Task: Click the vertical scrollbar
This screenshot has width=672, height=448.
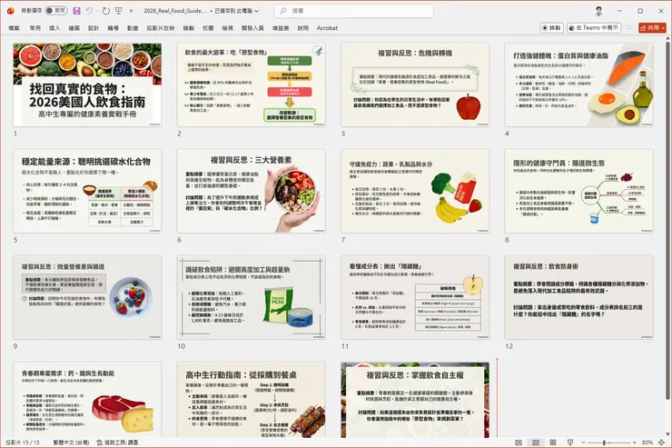Action: pos(667,221)
